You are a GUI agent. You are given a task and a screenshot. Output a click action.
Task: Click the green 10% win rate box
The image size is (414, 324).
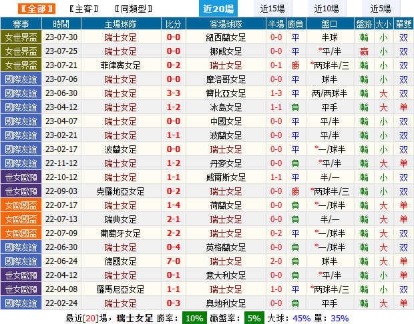(x=195, y=318)
